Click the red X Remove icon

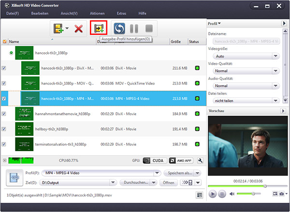tap(79, 29)
